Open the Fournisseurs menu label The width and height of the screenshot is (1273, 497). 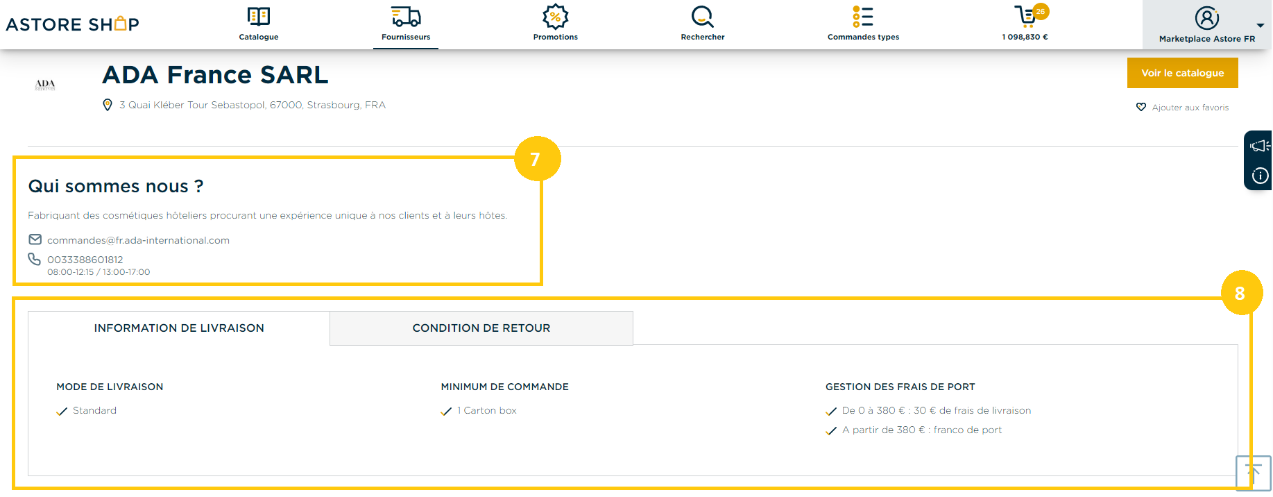(x=406, y=37)
